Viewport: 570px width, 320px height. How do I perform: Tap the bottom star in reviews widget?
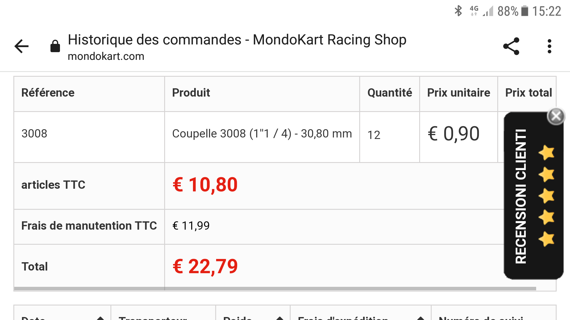coord(547,239)
